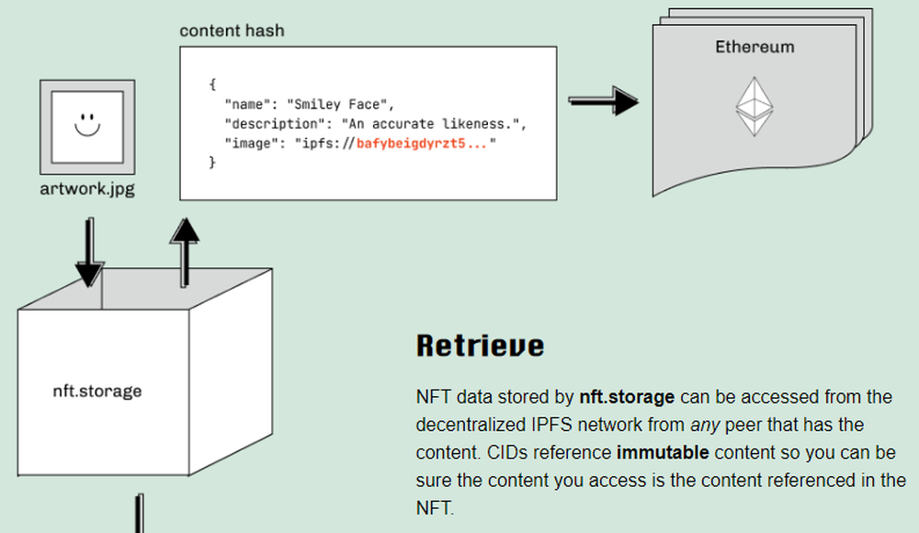
Task: Click the "name": "Smiley Face" line
Action: 308,105
